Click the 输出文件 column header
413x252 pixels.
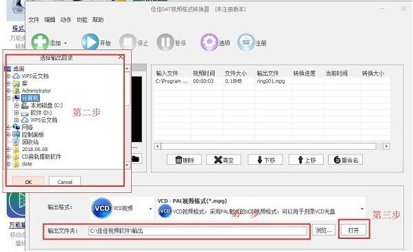tap(268, 73)
